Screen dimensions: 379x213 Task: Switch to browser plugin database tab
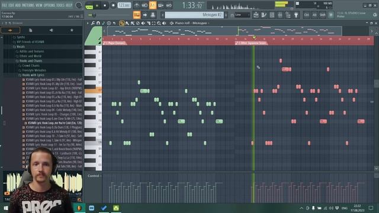click(52, 30)
